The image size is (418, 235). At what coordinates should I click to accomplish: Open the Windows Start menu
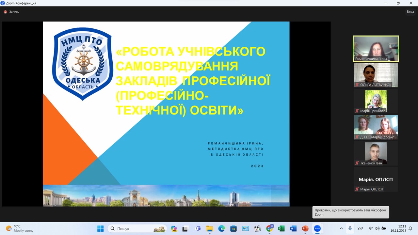(x=100, y=228)
